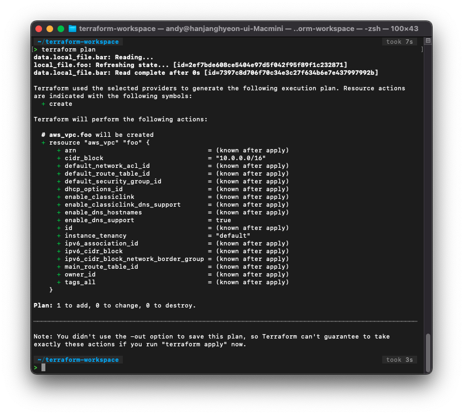Click the 'enable_classiclink_dns_support' attribute row
This screenshot has height=415, width=463.
tap(173, 204)
